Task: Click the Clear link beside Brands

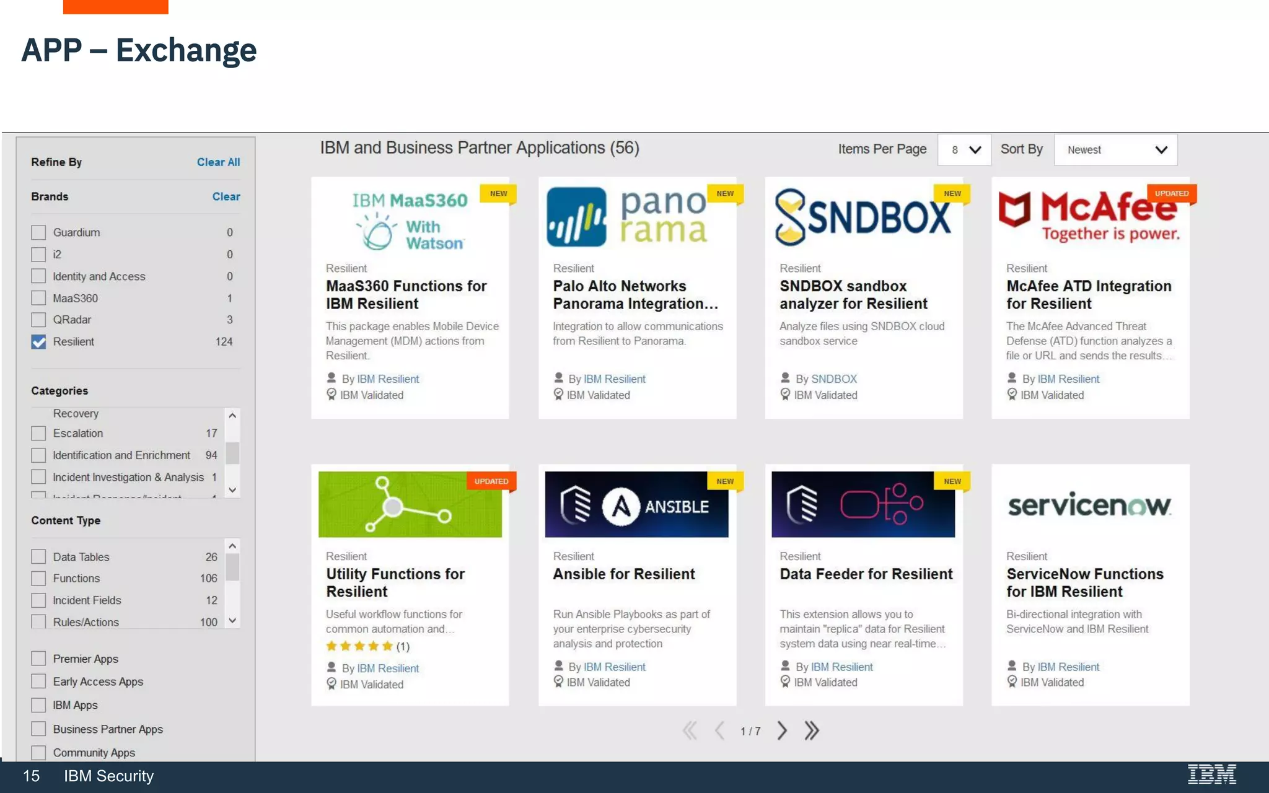Action: coord(226,196)
